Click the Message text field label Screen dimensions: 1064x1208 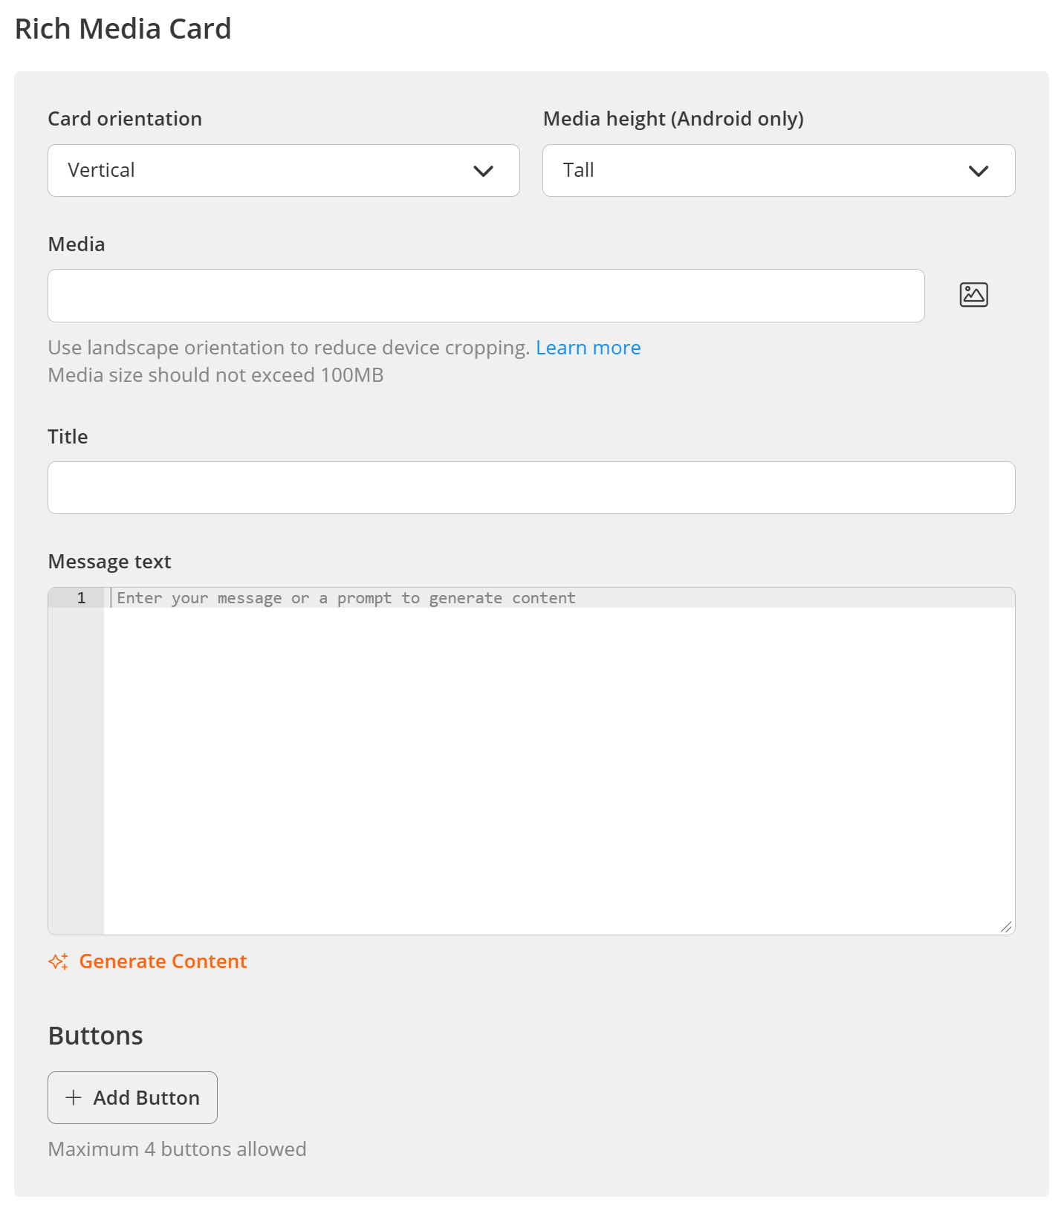pyautogui.click(x=109, y=562)
